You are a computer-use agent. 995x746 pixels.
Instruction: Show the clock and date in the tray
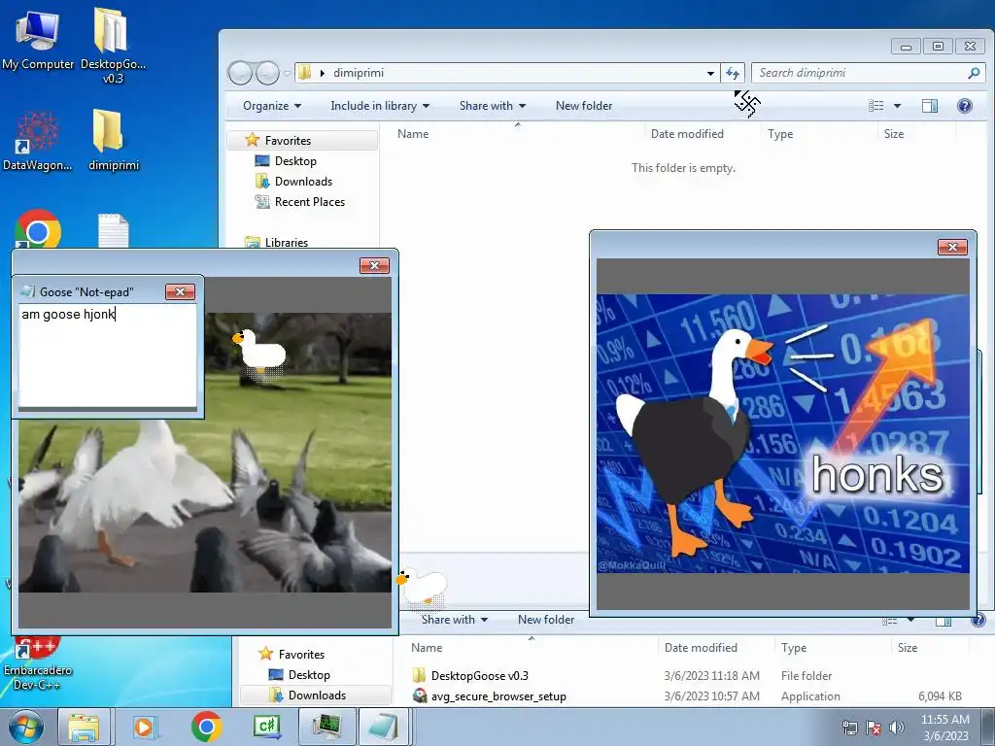944,728
